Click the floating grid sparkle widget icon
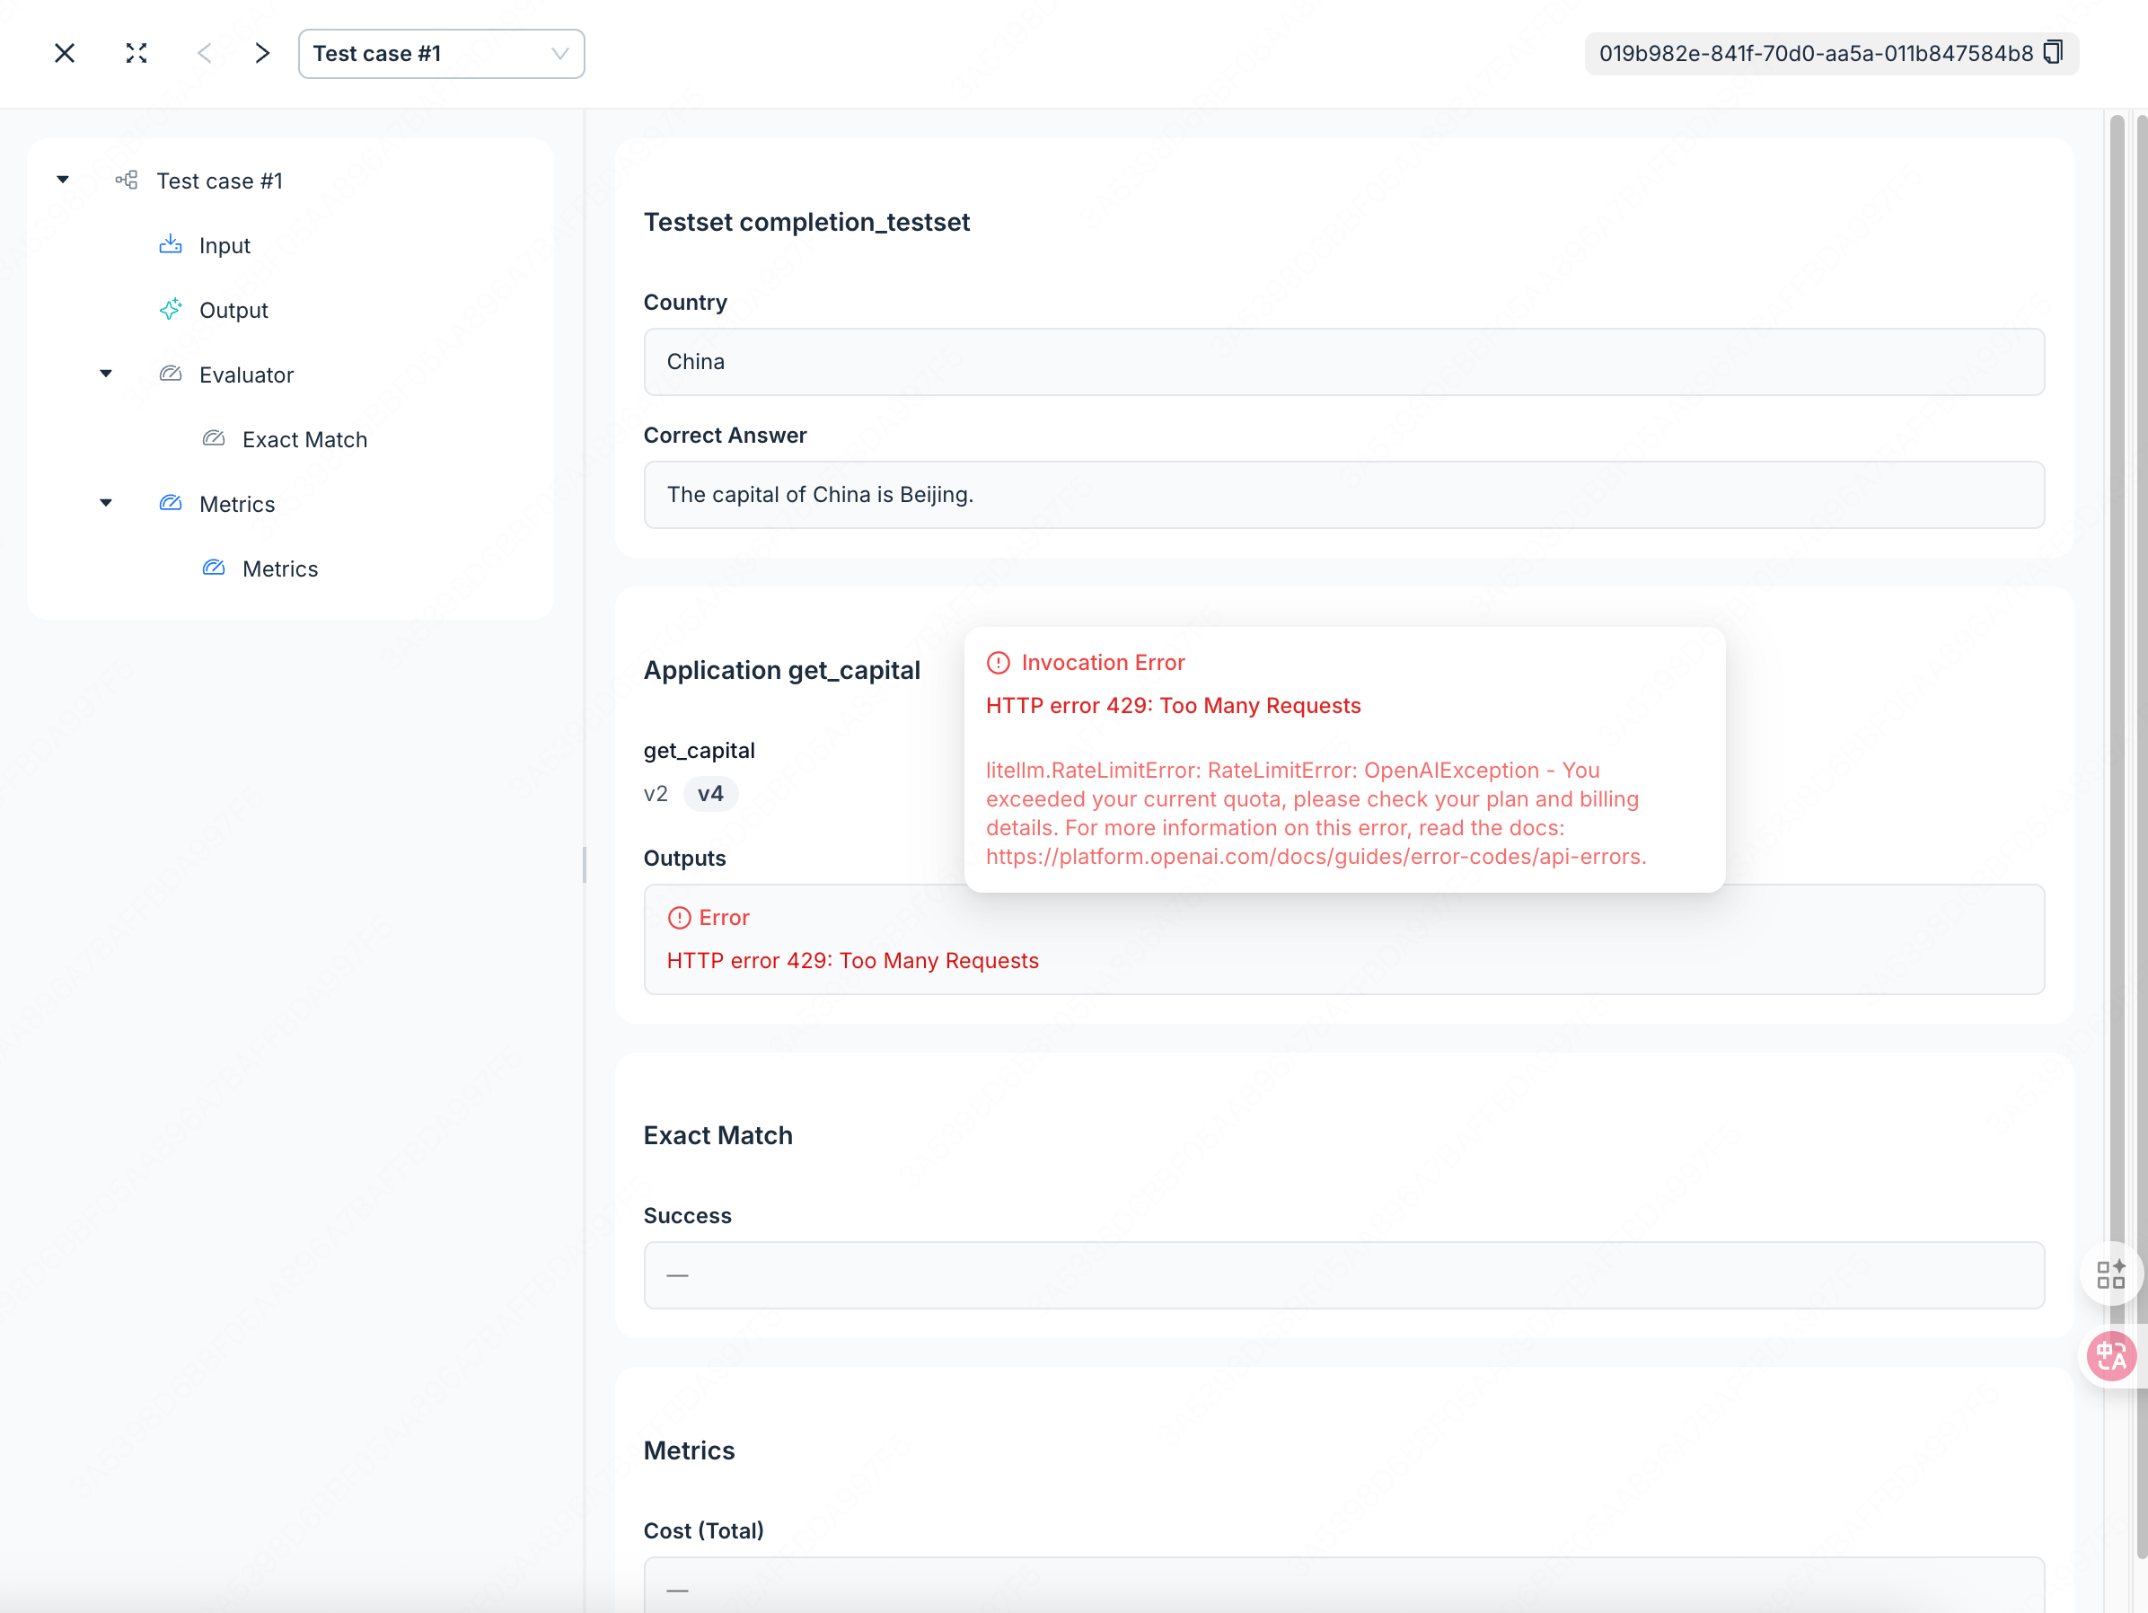2148x1613 pixels. [2111, 1274]
